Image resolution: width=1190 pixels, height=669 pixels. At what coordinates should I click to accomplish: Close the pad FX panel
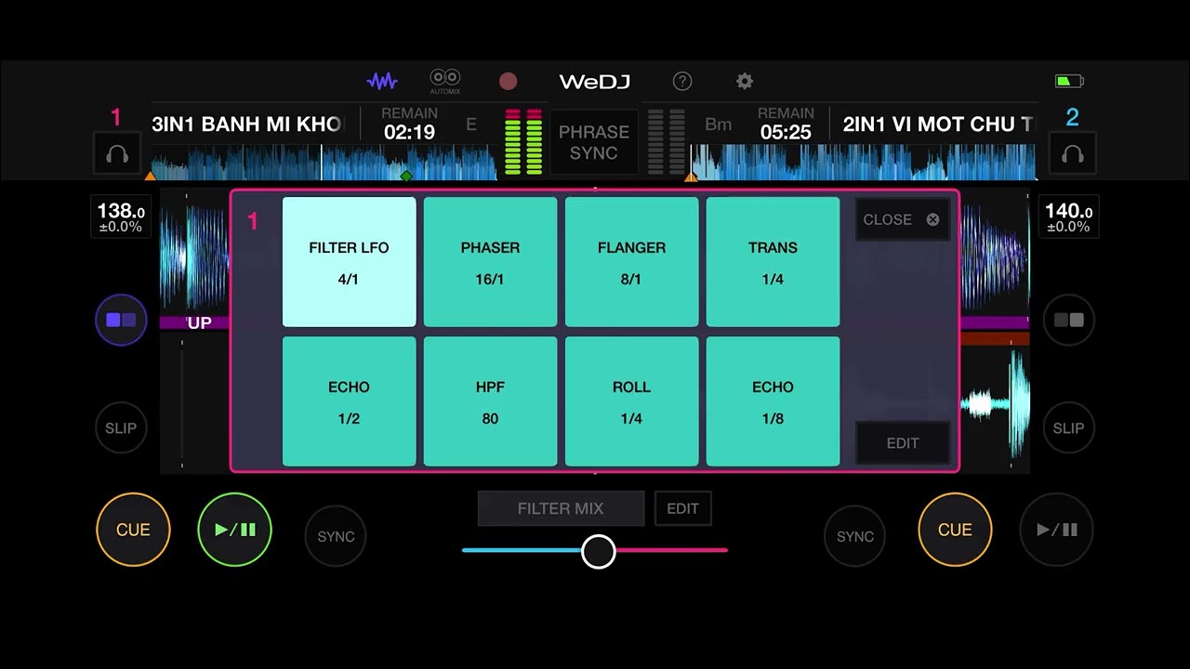tap(902, 219)
